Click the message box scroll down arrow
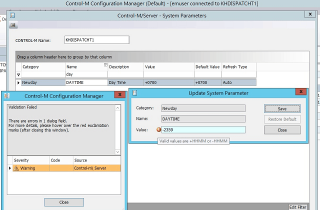 (x=117, y=152)
